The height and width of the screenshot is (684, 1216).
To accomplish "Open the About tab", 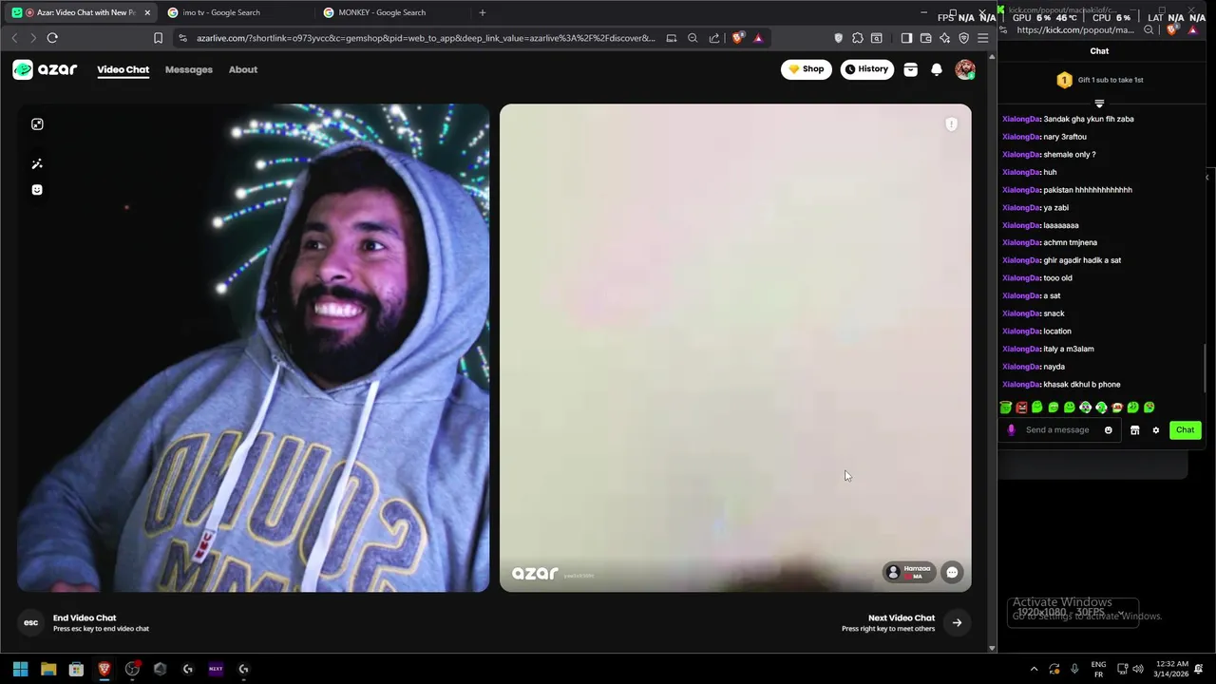I will (x=243, y=69).
